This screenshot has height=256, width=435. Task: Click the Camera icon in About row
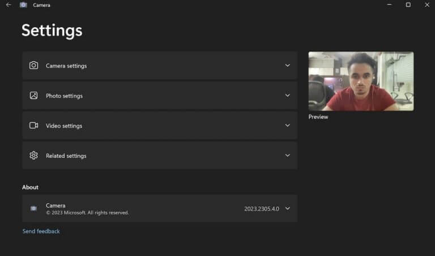[x=33, y=208]
